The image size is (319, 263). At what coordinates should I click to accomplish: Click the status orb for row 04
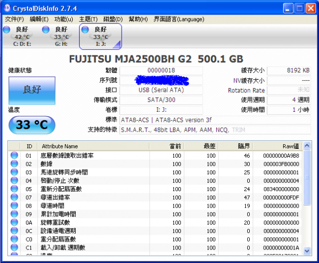pos(14,180)
